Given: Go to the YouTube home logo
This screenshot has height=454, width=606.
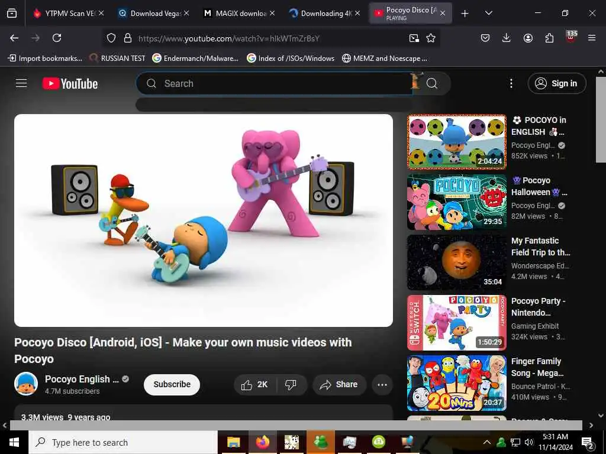Looking at the screenshot, I should tap(70, 83).
